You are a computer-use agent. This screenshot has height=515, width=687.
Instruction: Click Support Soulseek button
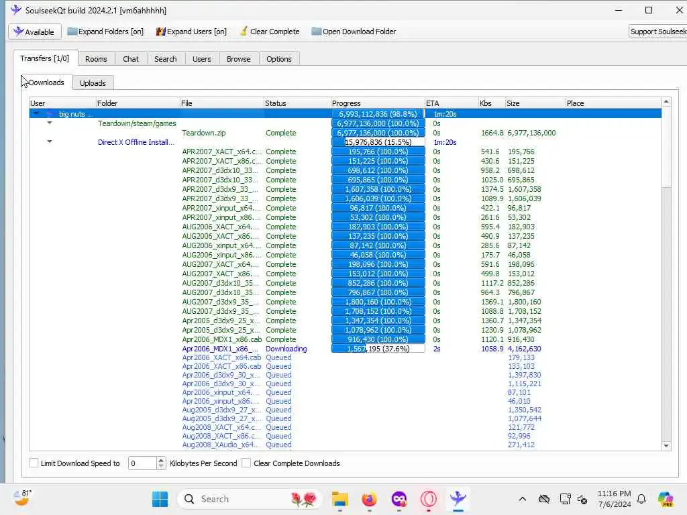pos(657,32)
